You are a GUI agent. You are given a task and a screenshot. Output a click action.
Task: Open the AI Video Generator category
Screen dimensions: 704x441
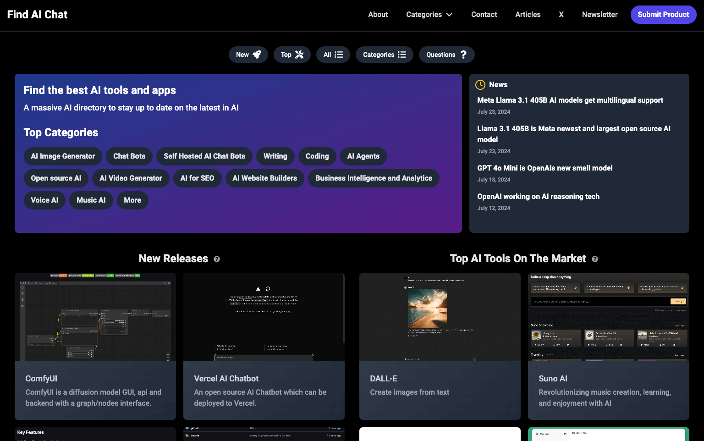click(x=131, y=178)
